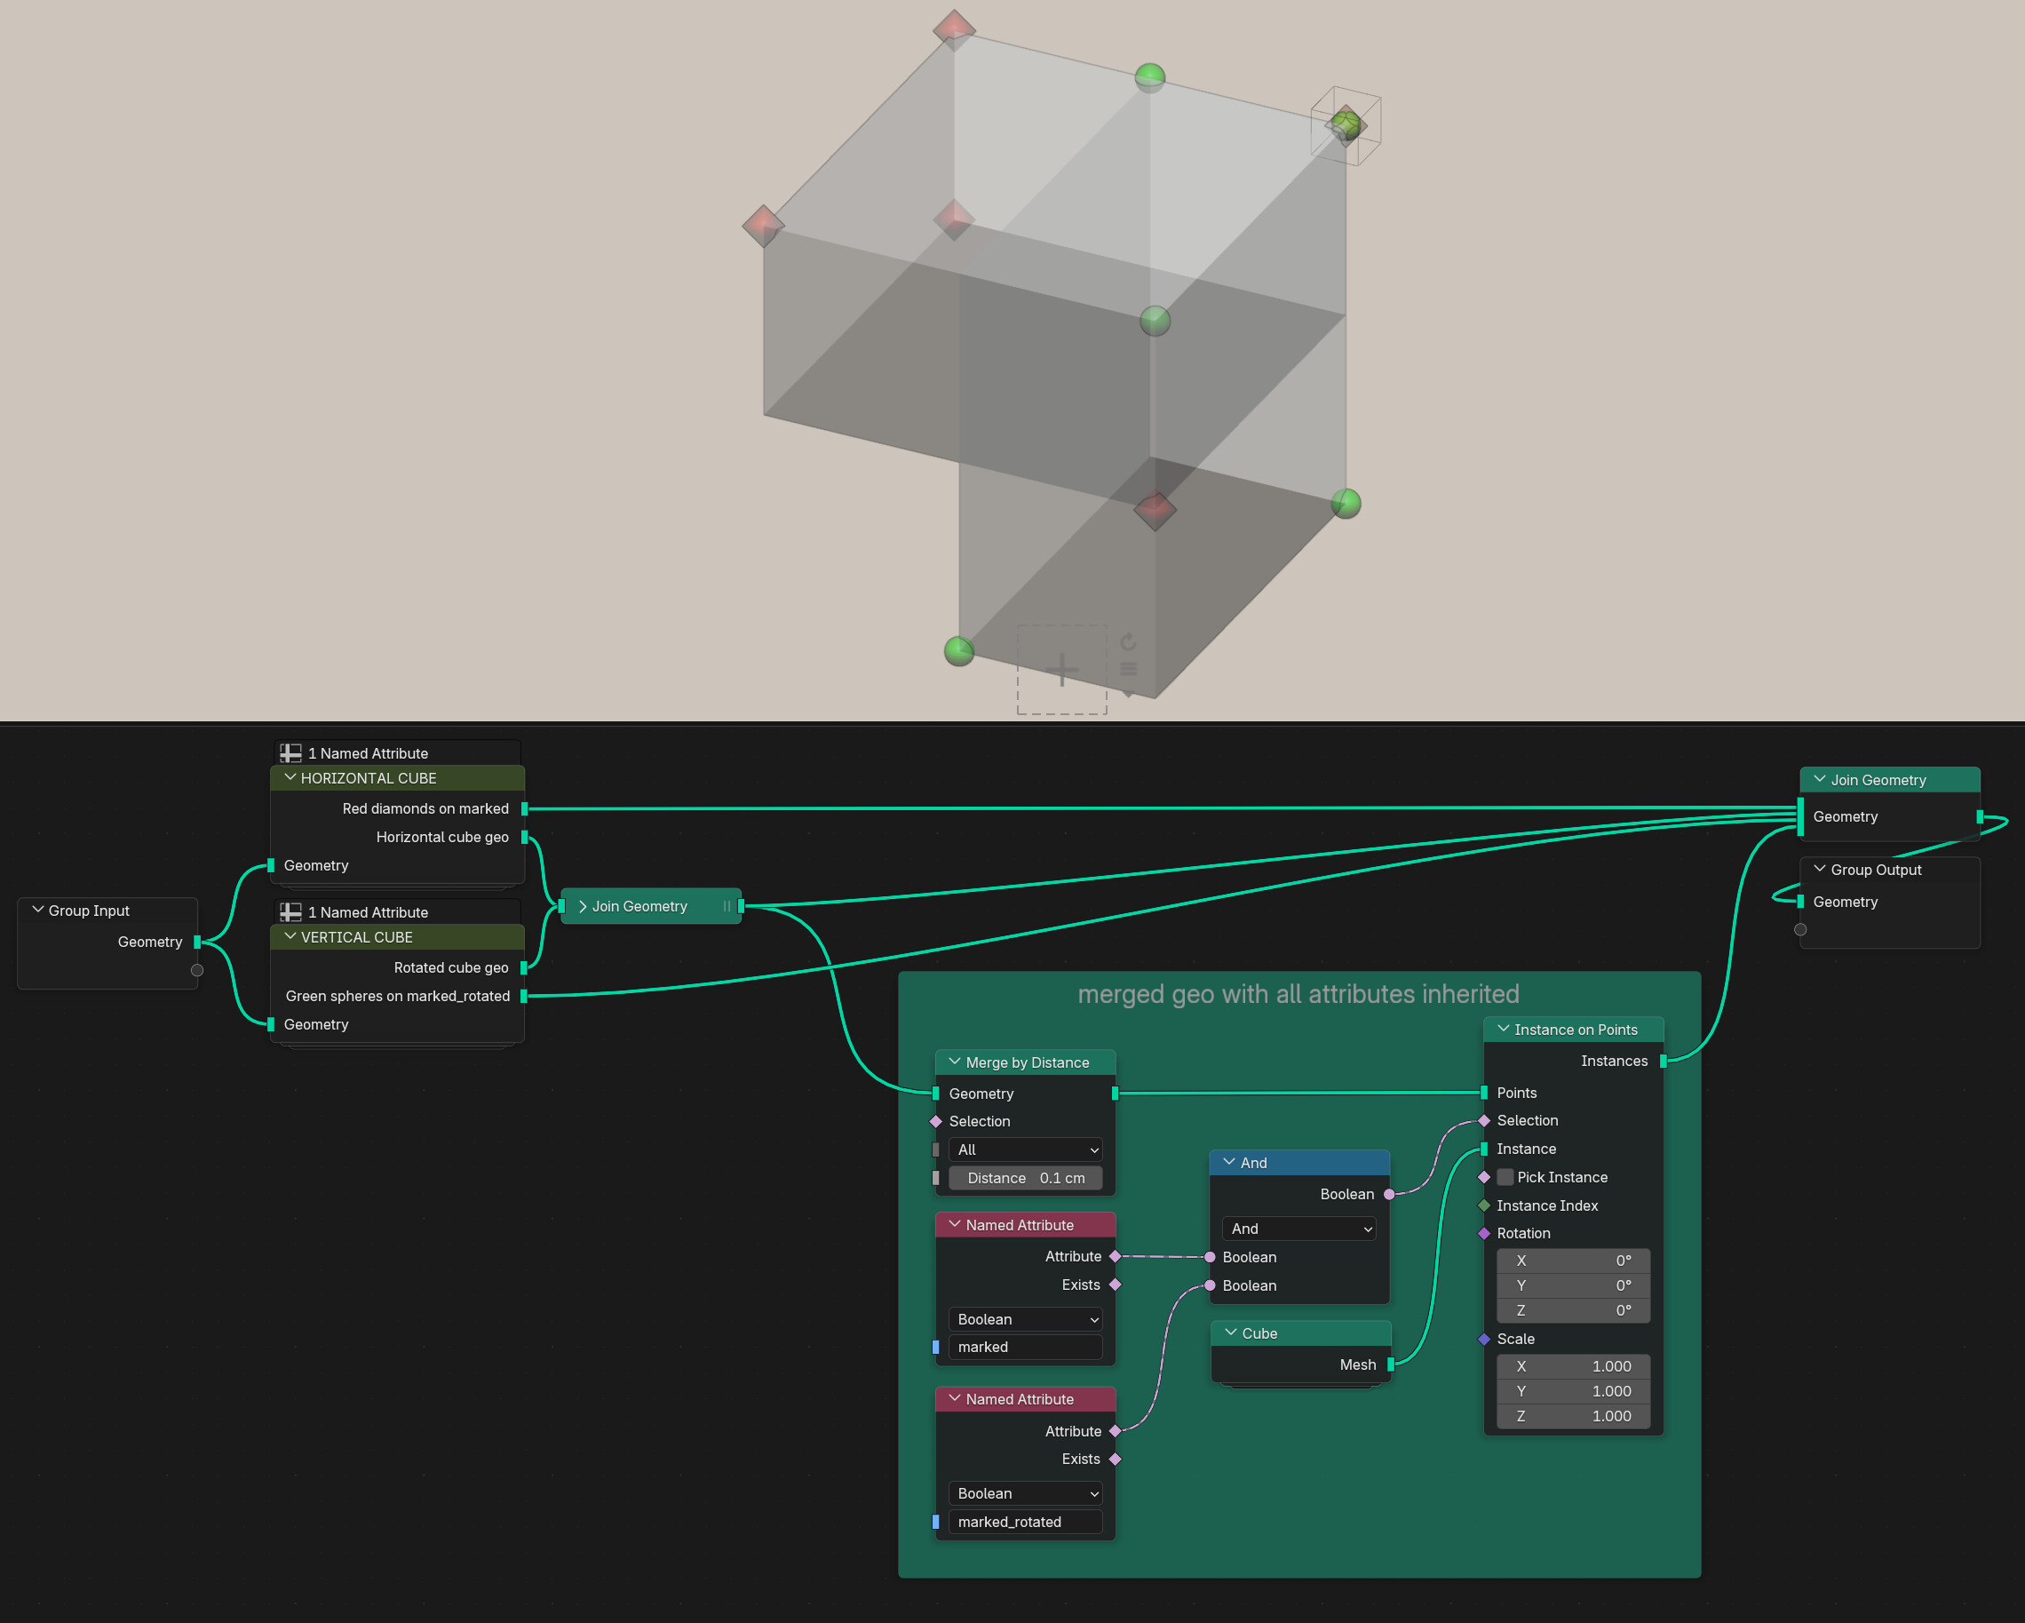
Task: Click Exists socket on marked Named Attribute
Action: click(x=1115, y=1285)
